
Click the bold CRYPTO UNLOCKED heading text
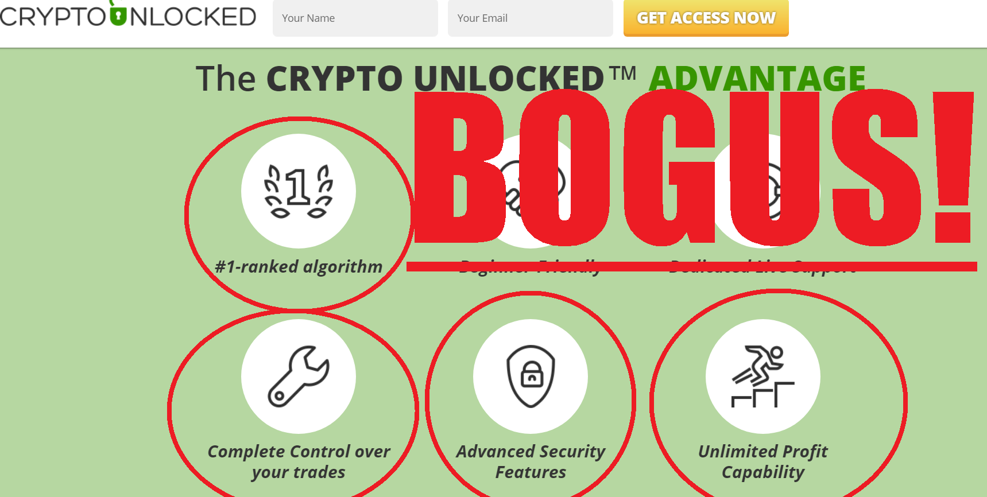435,79
